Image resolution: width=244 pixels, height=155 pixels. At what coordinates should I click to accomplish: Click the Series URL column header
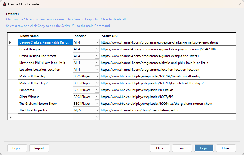[168, 36]
